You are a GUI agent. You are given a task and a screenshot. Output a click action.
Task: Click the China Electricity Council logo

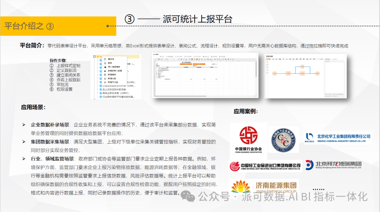(283, 140)
